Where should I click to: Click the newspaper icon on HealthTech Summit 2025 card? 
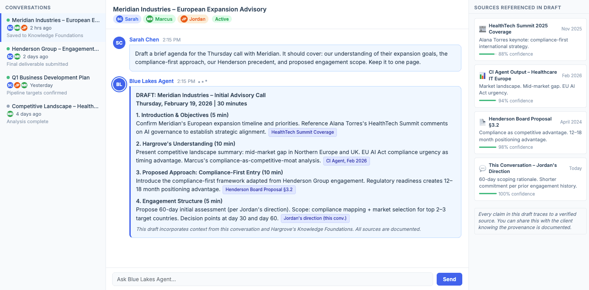pos(483,28)
